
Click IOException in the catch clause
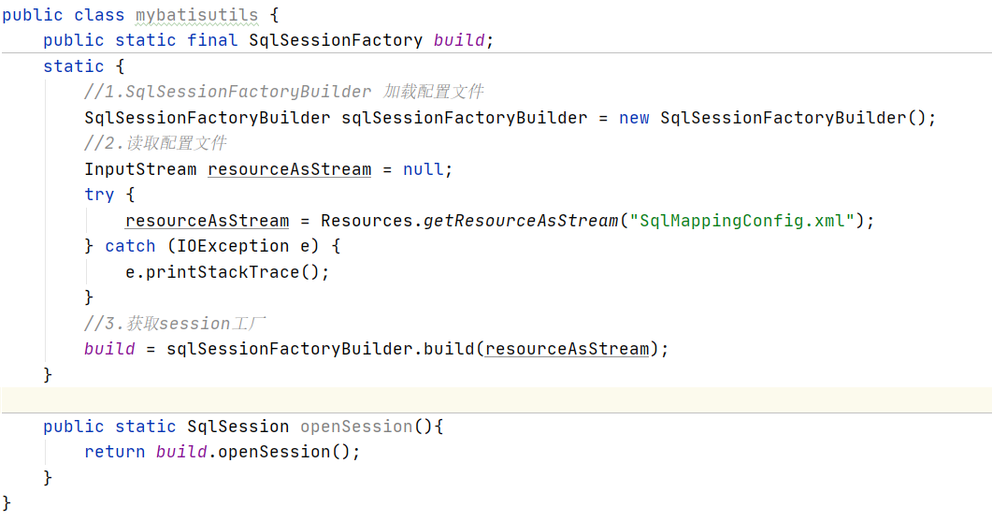pyautogui.click(x=233, y=246)
